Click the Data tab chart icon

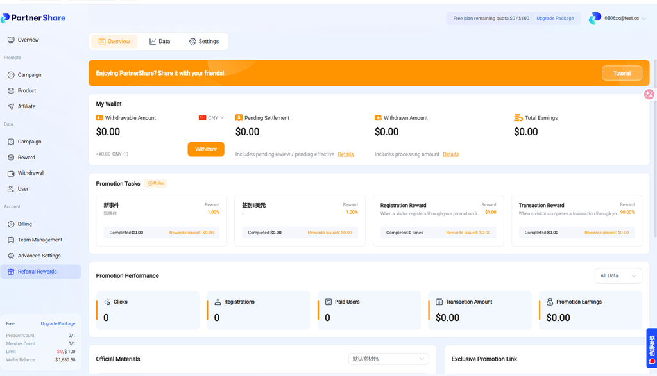(153, 42)
